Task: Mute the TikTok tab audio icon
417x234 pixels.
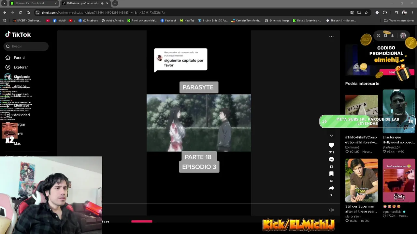Action: tap(102, 3)
